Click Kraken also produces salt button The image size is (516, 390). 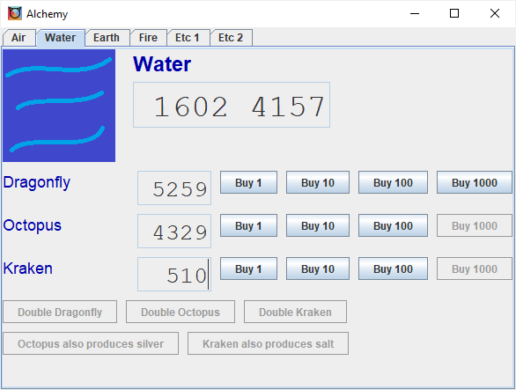[x=268, y=343]
